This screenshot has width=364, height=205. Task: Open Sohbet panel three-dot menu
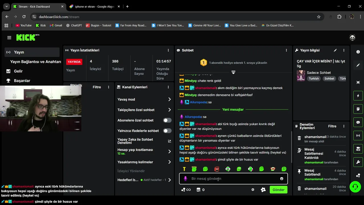pos(286,50)
